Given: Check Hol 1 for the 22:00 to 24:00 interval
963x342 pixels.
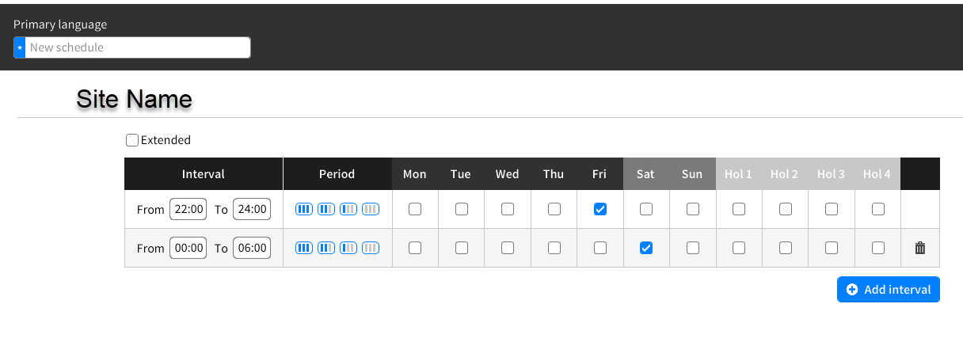Looking at the screenshot, I should point(739,209).
